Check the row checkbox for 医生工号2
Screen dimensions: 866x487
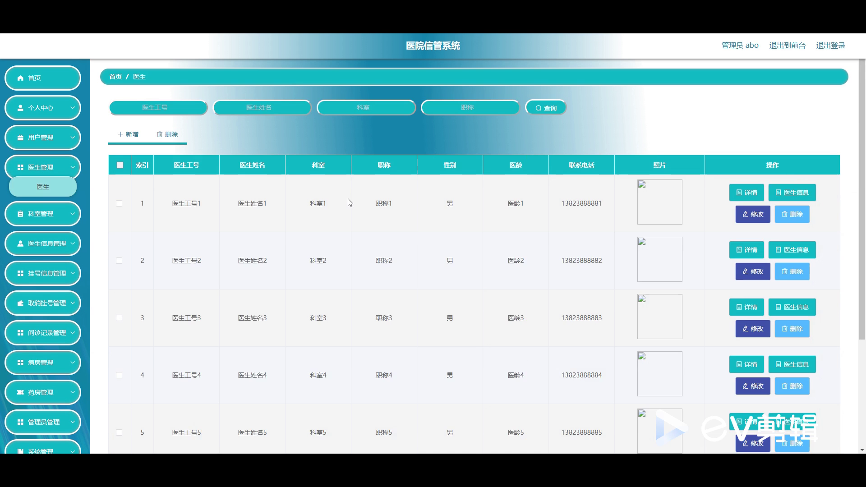click(119, 261)
